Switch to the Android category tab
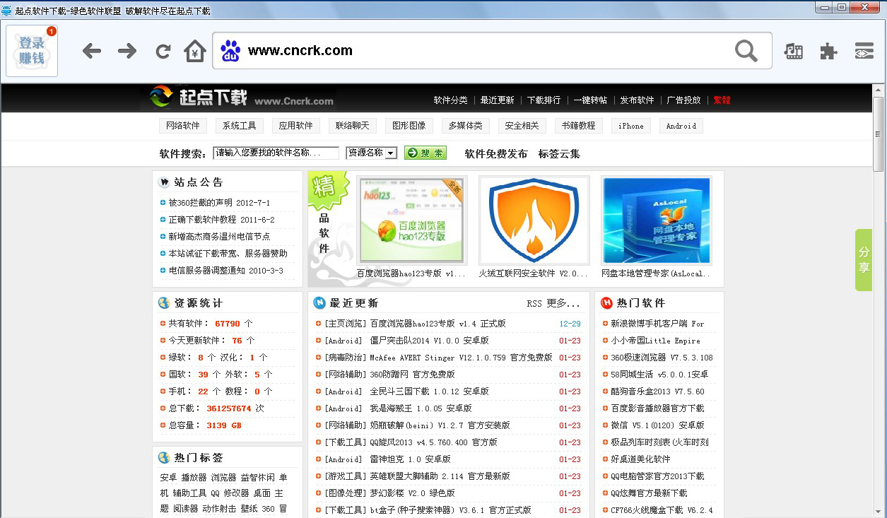Image resolution: width=887 pixels, height=518 pixels. (680, 125)
